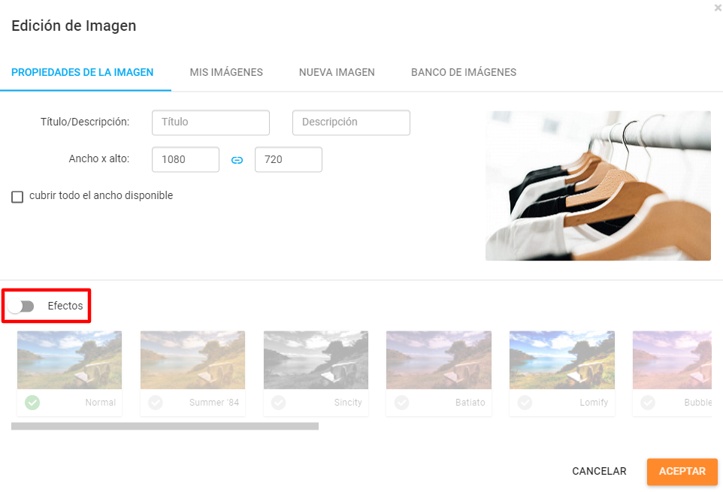Click the checkmark icon on Batiato effect

click(402, 403)
